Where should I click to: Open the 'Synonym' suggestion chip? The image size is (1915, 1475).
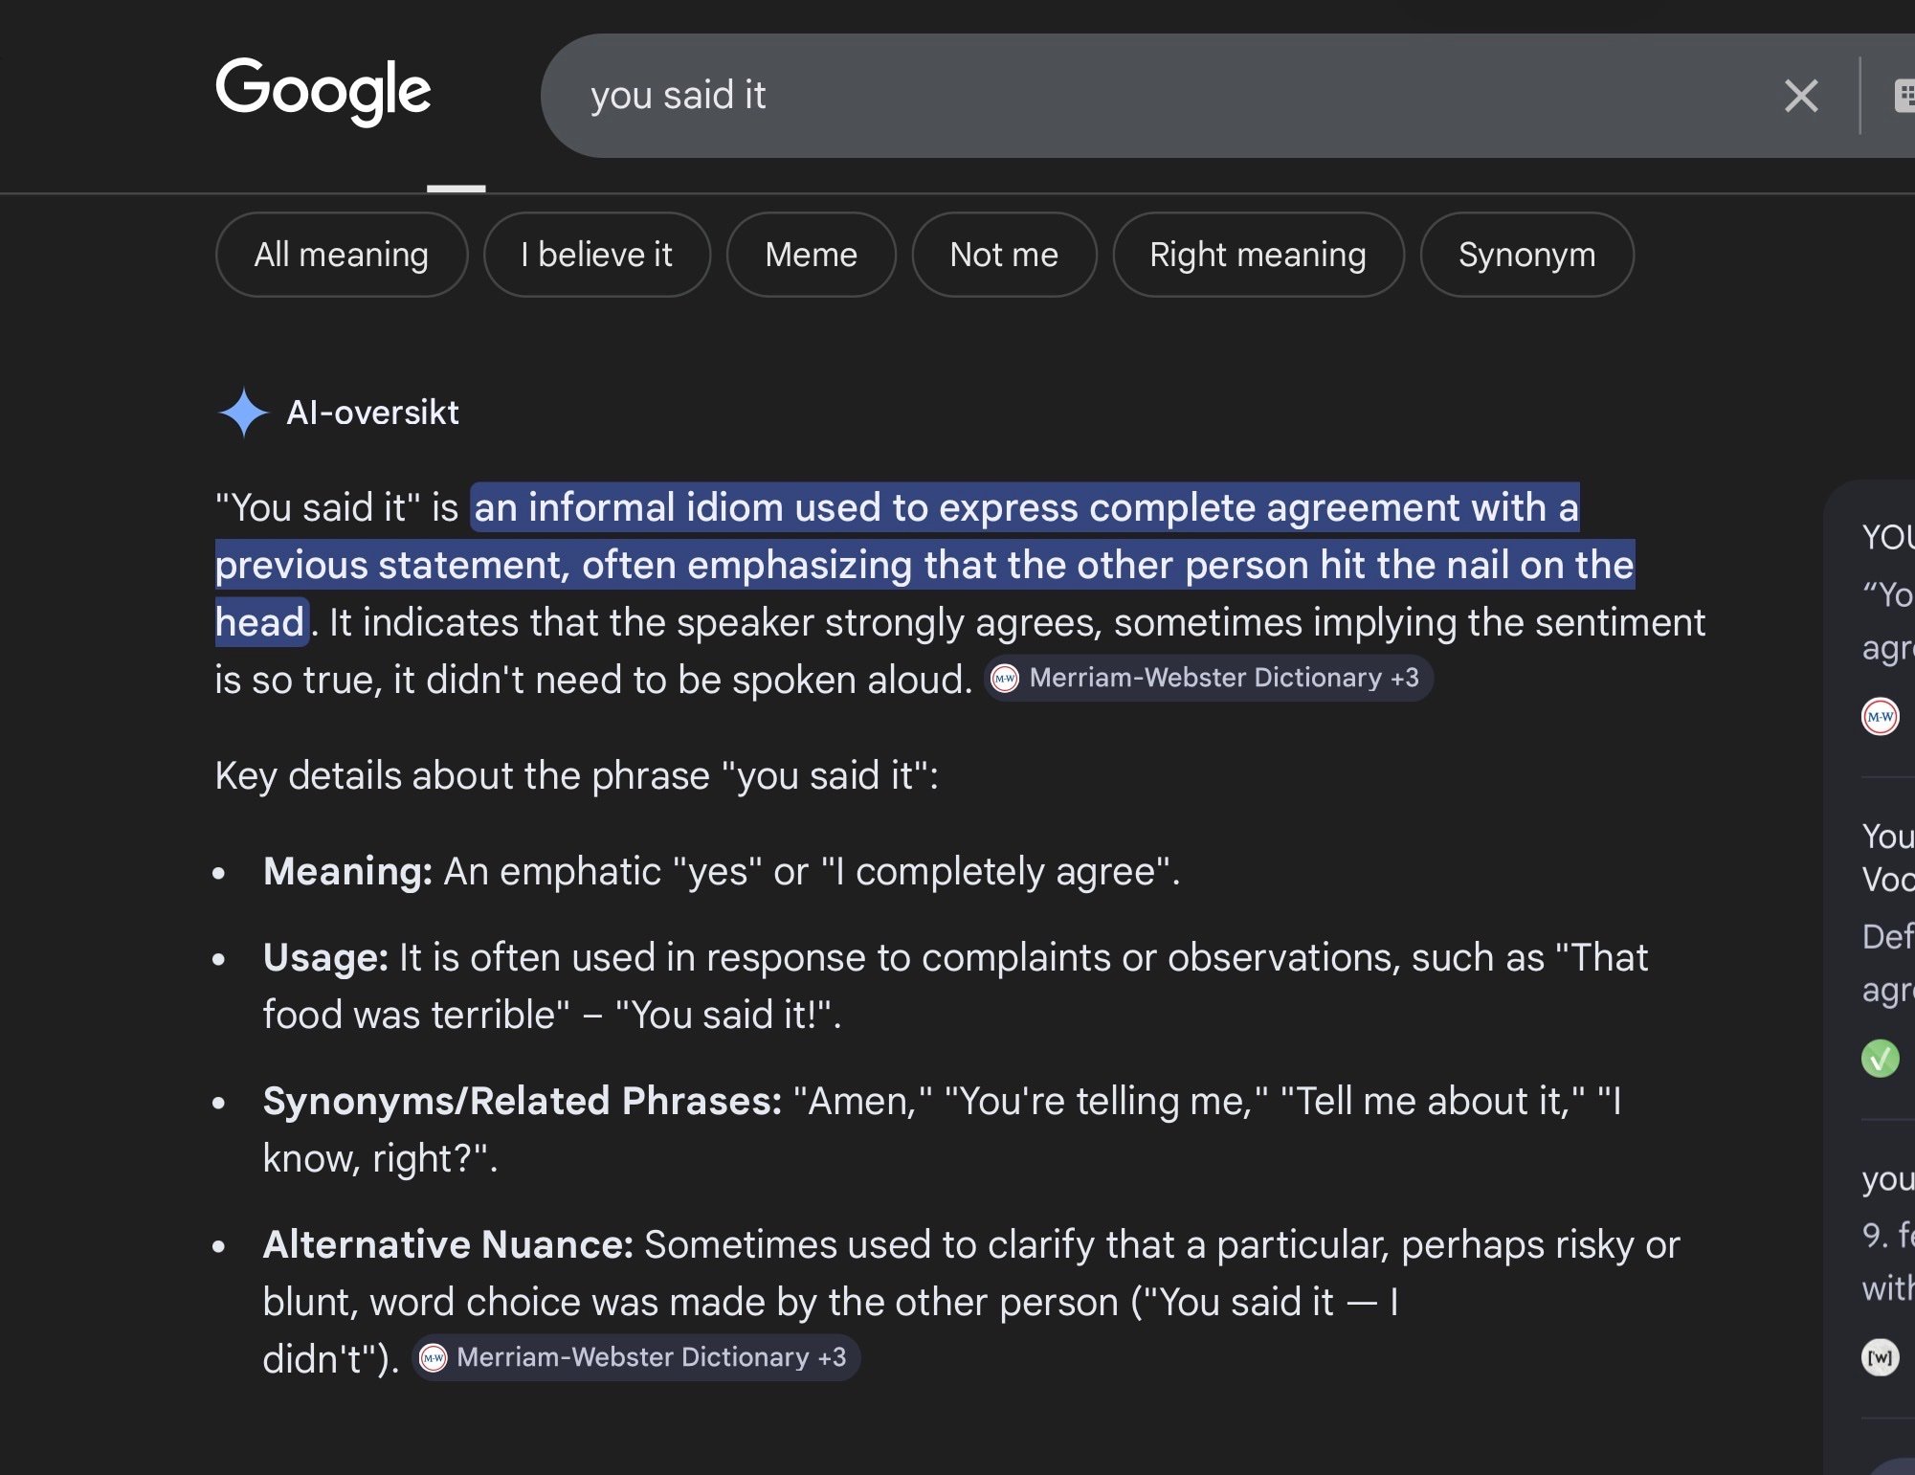[x=1526, y=255]
